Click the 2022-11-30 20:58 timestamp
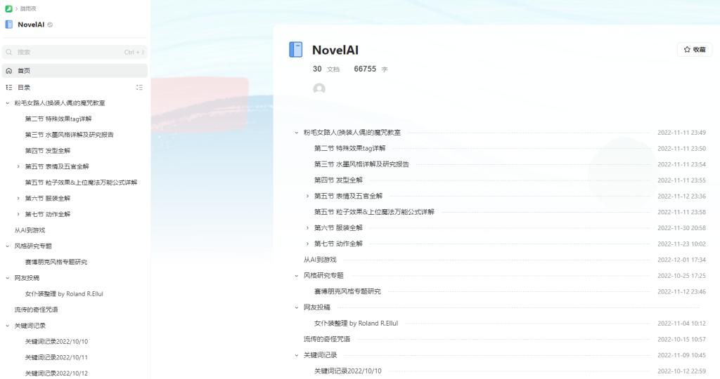This screenshot has height=379, width=720. tap(681, 228)
